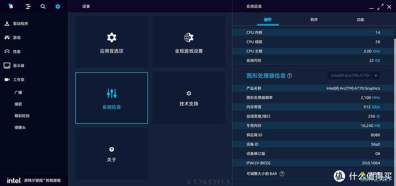Select 广播 under studio menu
Image resolution: width=396 pixels, height=186 pixels.
coord(18,92)
